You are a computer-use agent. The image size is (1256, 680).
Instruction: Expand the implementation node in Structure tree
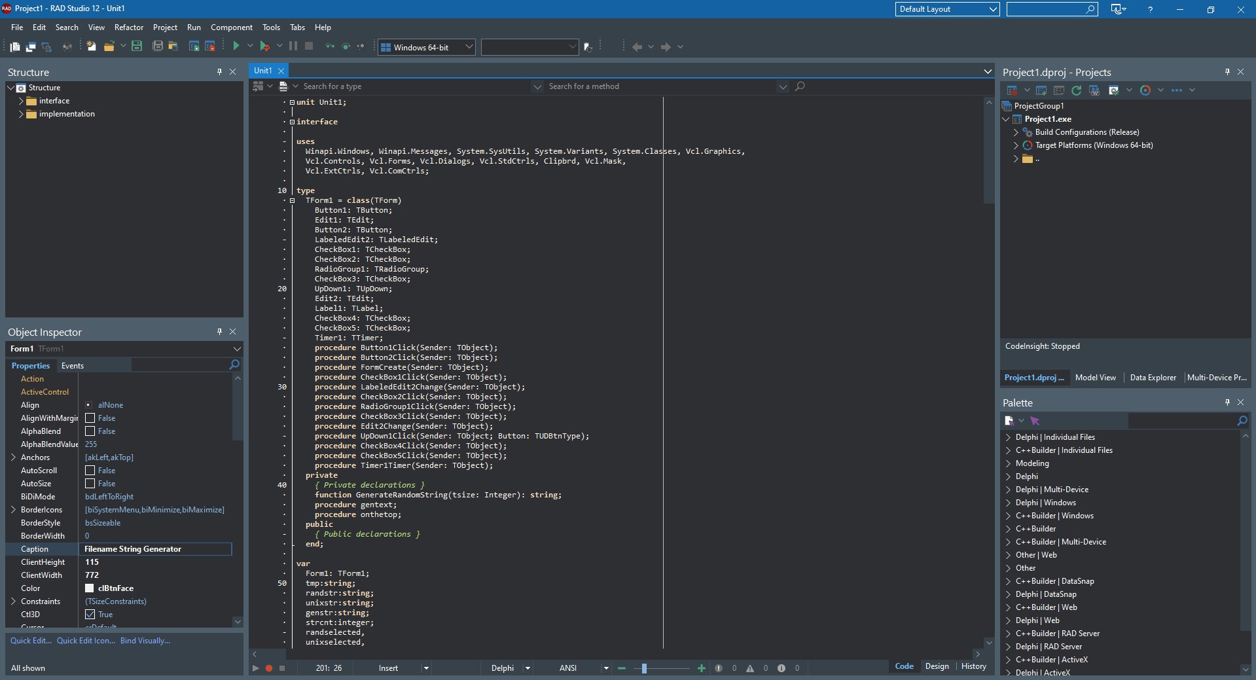21,114
